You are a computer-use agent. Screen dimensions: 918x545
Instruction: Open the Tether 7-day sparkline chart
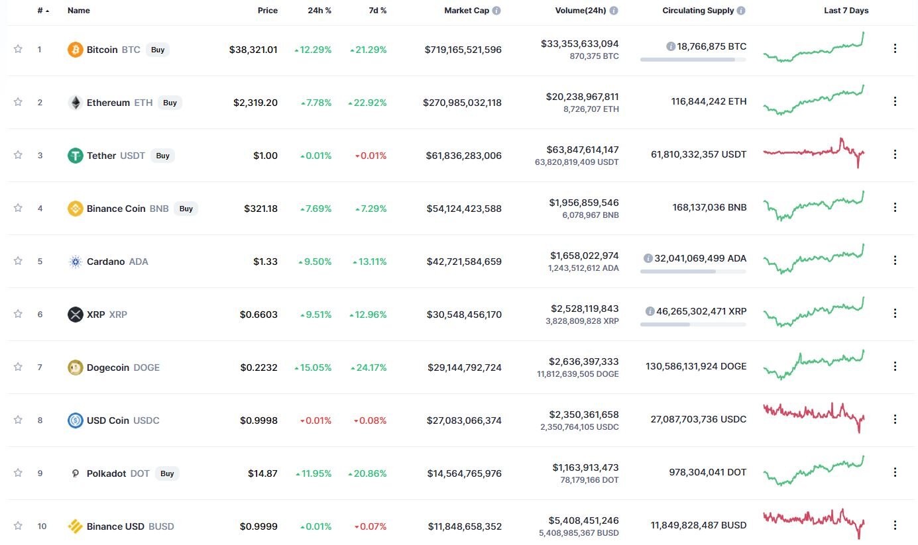(813, 154)
